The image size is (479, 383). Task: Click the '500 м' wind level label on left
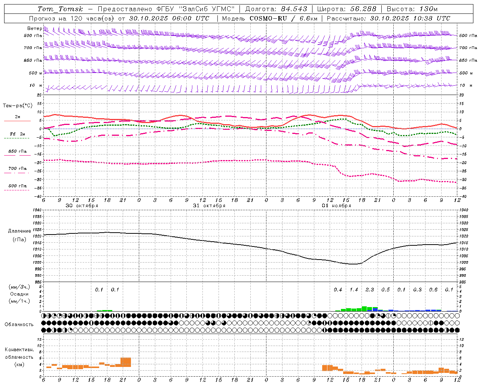pos(36,73)
